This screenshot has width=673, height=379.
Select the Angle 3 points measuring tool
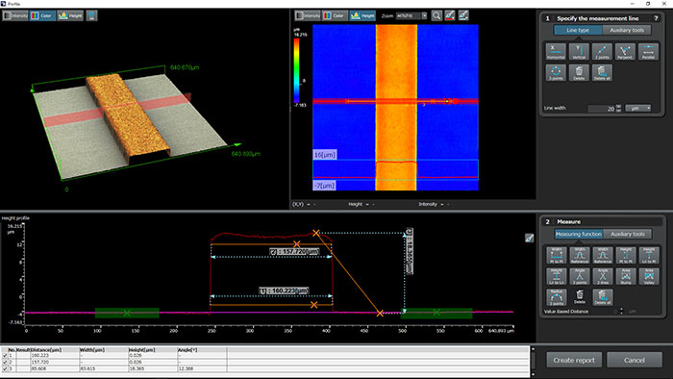580,276
